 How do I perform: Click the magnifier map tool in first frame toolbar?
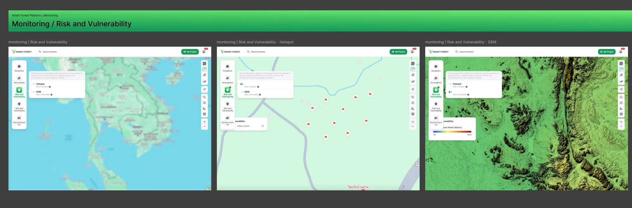click(x=204, y=97)
